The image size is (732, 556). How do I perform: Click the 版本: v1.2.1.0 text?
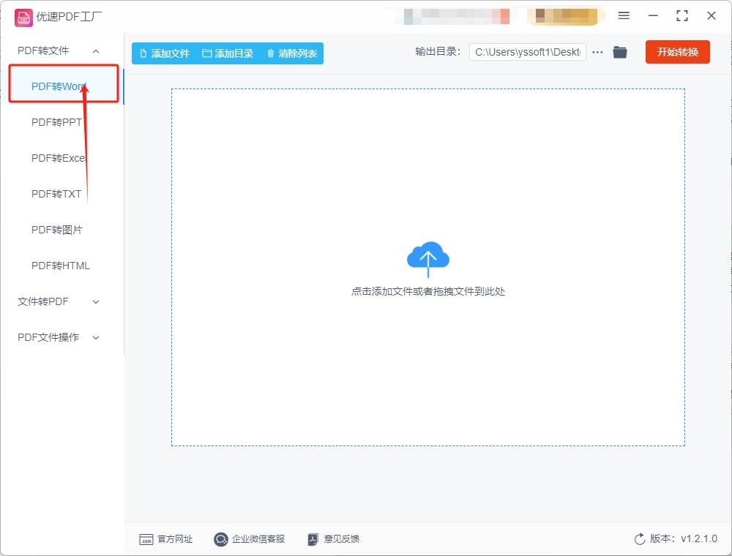[x=684, y=538]
